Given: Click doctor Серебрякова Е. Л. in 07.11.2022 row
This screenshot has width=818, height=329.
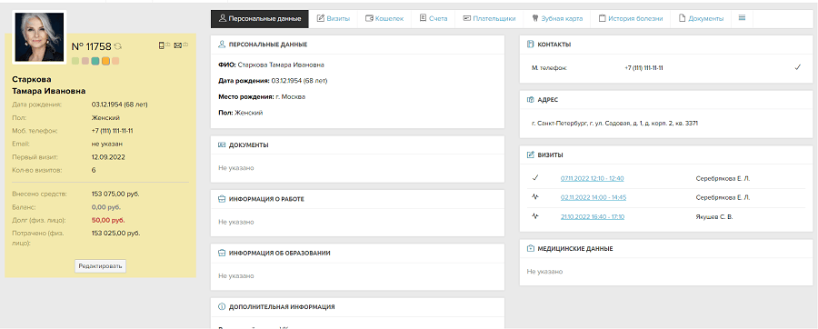Looking at the screenshot, I should [x=723, y=178].
